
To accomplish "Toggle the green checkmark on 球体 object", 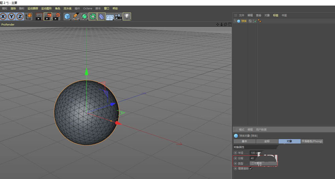I will click(x=255, y=21).
